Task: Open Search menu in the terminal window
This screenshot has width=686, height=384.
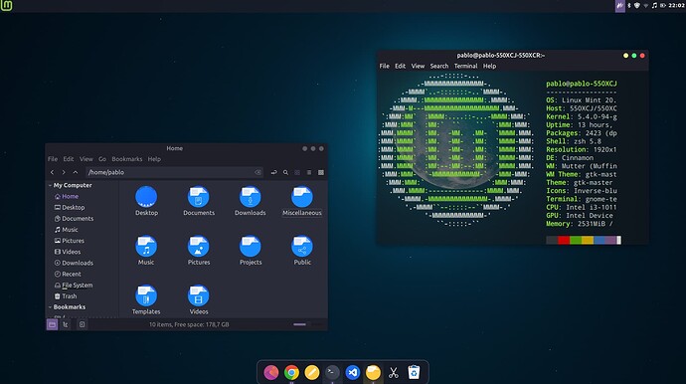Action: (x=439, y=66)
